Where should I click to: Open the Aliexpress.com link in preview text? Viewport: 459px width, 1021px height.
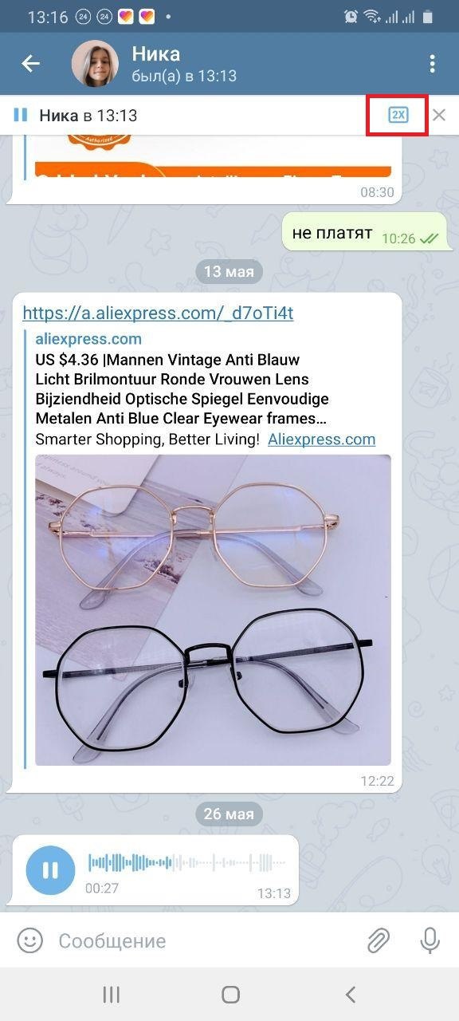point(321,440)
